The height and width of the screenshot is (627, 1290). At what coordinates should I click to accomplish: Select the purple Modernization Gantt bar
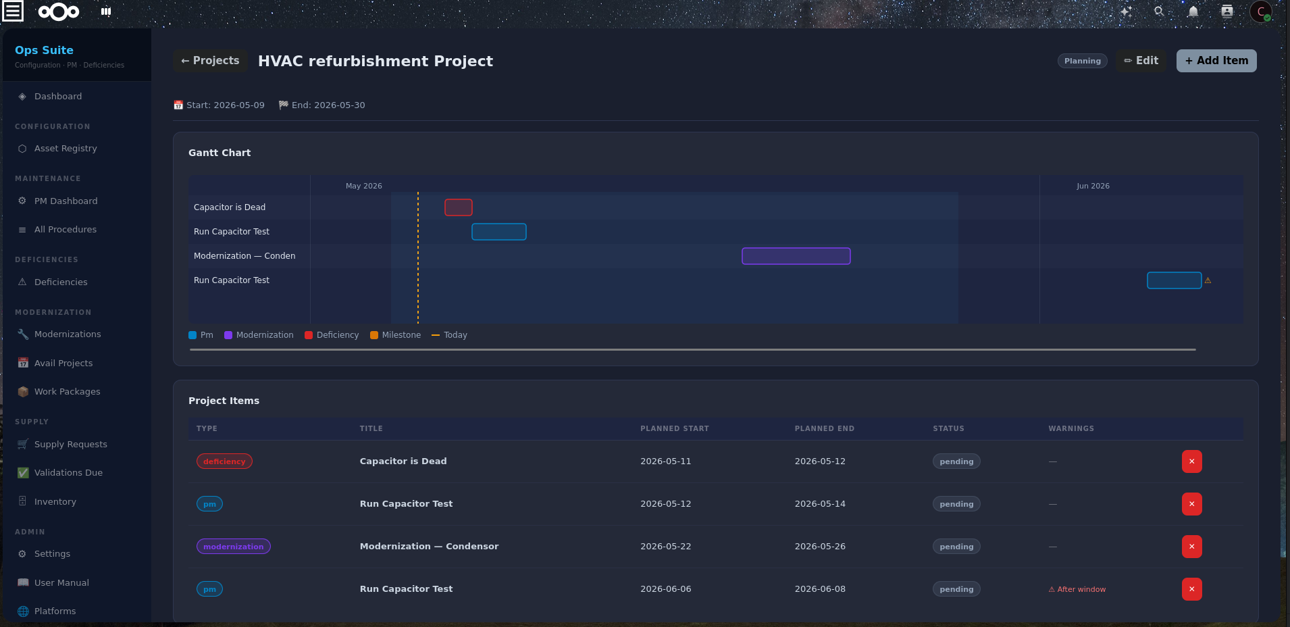796,256
